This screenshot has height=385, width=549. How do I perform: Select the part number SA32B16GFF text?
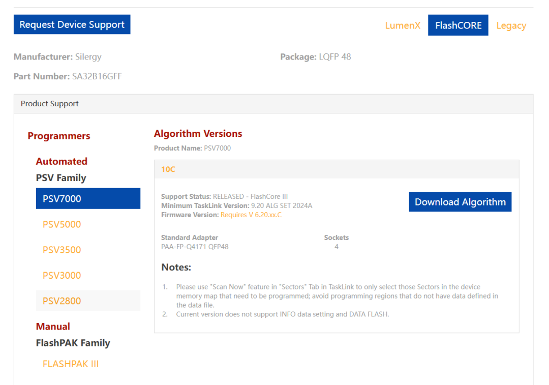[x=97, y=76]
